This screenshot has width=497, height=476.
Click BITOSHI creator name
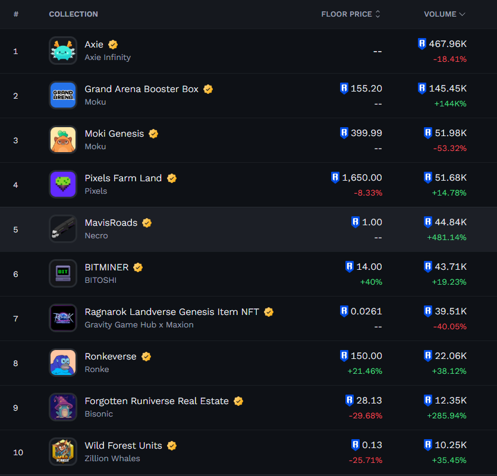100,280
